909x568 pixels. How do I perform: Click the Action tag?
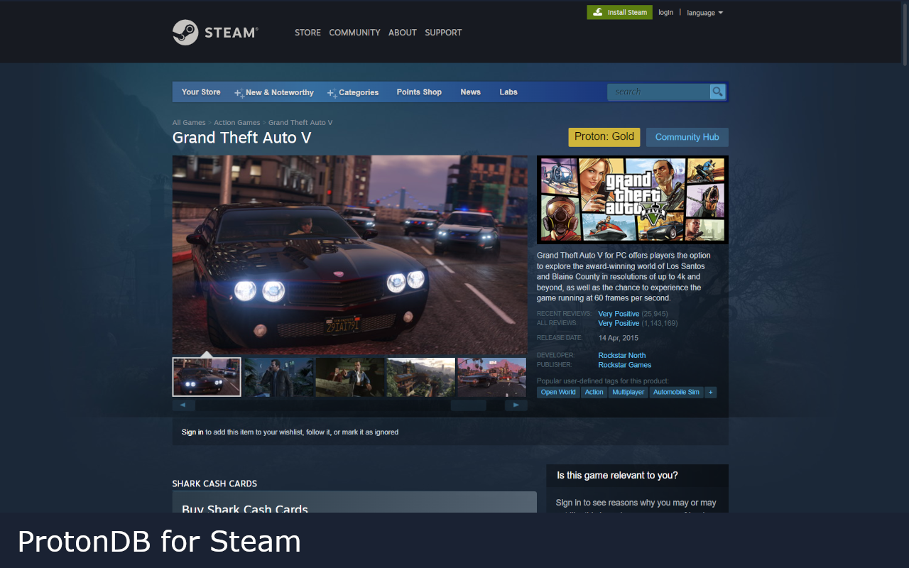click(594, 392)
